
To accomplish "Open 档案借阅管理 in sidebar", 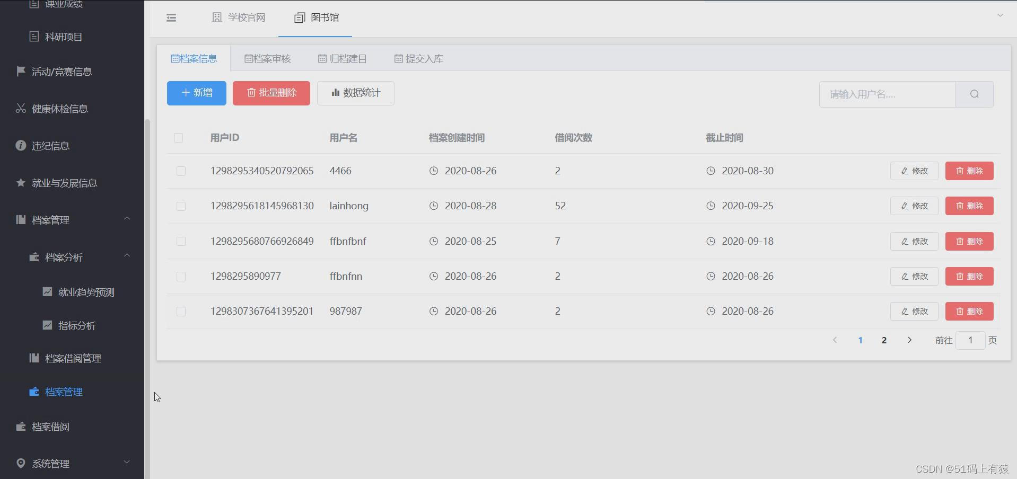I will 72,358.
